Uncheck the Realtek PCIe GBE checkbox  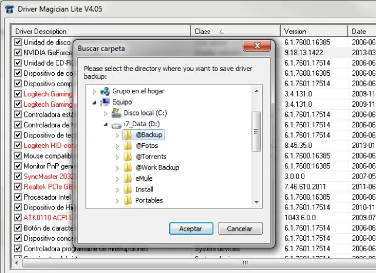(18, 187)
